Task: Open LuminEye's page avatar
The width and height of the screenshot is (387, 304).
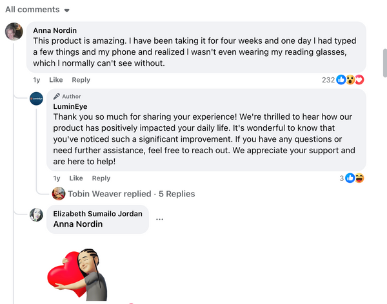Action: click(36, 99)
